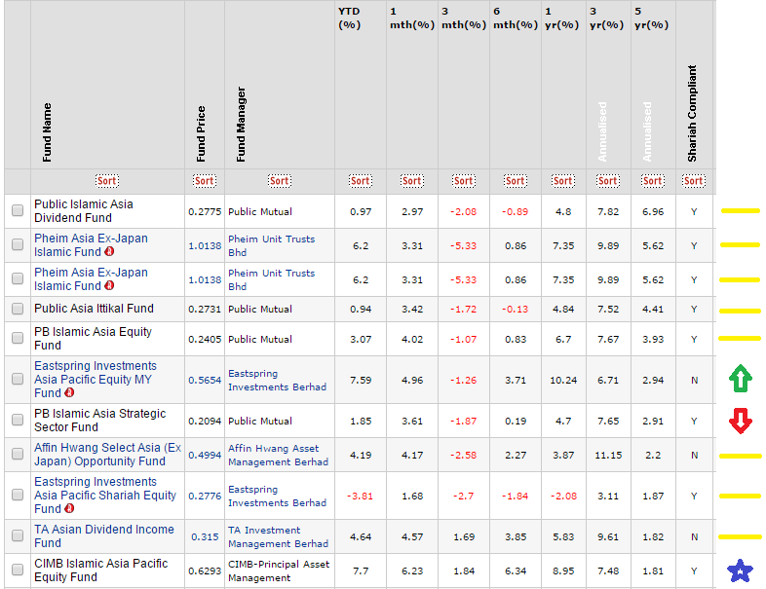Click the fund price 0.5654 link
This screenshot has width=766, height=589.
(205, 380)
